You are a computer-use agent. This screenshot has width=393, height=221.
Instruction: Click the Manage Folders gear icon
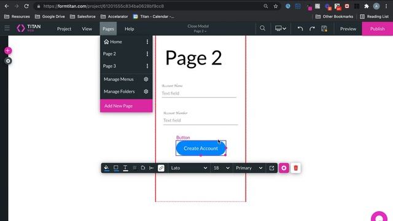146,91
